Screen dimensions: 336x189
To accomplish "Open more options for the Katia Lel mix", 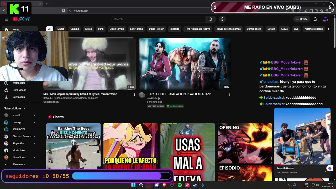I will (x=134, y=94).
